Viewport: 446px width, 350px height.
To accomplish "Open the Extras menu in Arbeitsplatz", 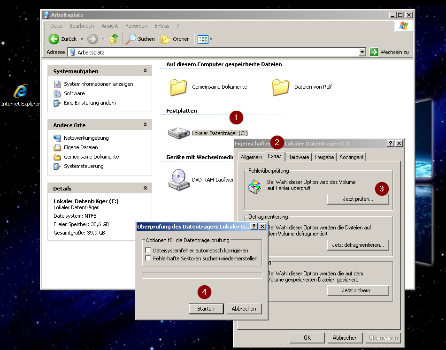I will [161, 26].
